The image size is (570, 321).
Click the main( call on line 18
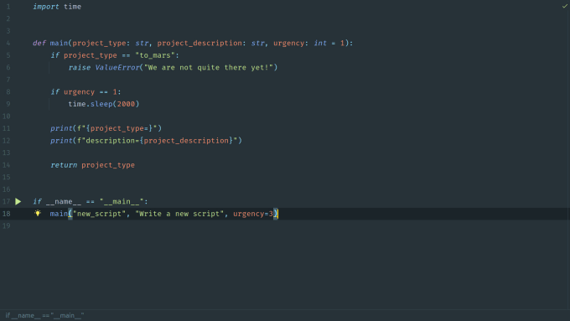tap(61, 214)
